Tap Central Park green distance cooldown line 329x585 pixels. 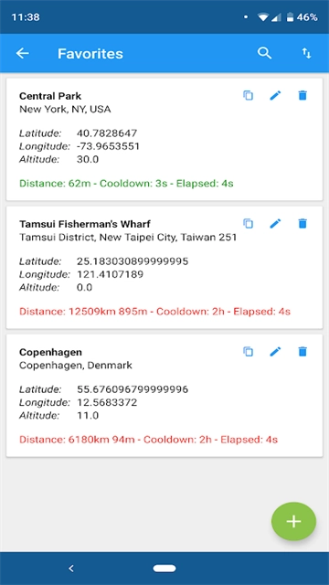click(x=126, y=184)
